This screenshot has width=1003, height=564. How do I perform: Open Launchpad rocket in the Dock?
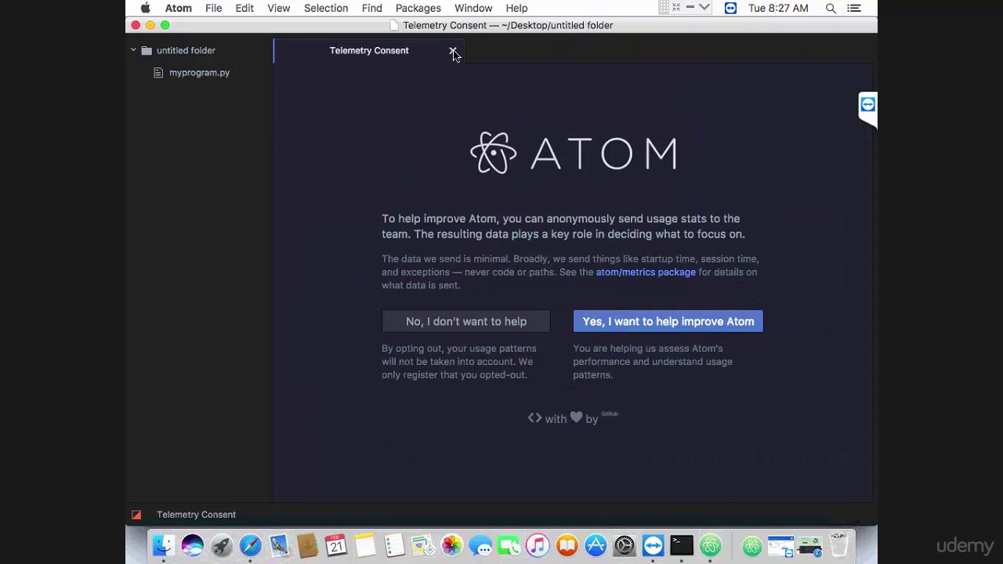coord(222,545)
